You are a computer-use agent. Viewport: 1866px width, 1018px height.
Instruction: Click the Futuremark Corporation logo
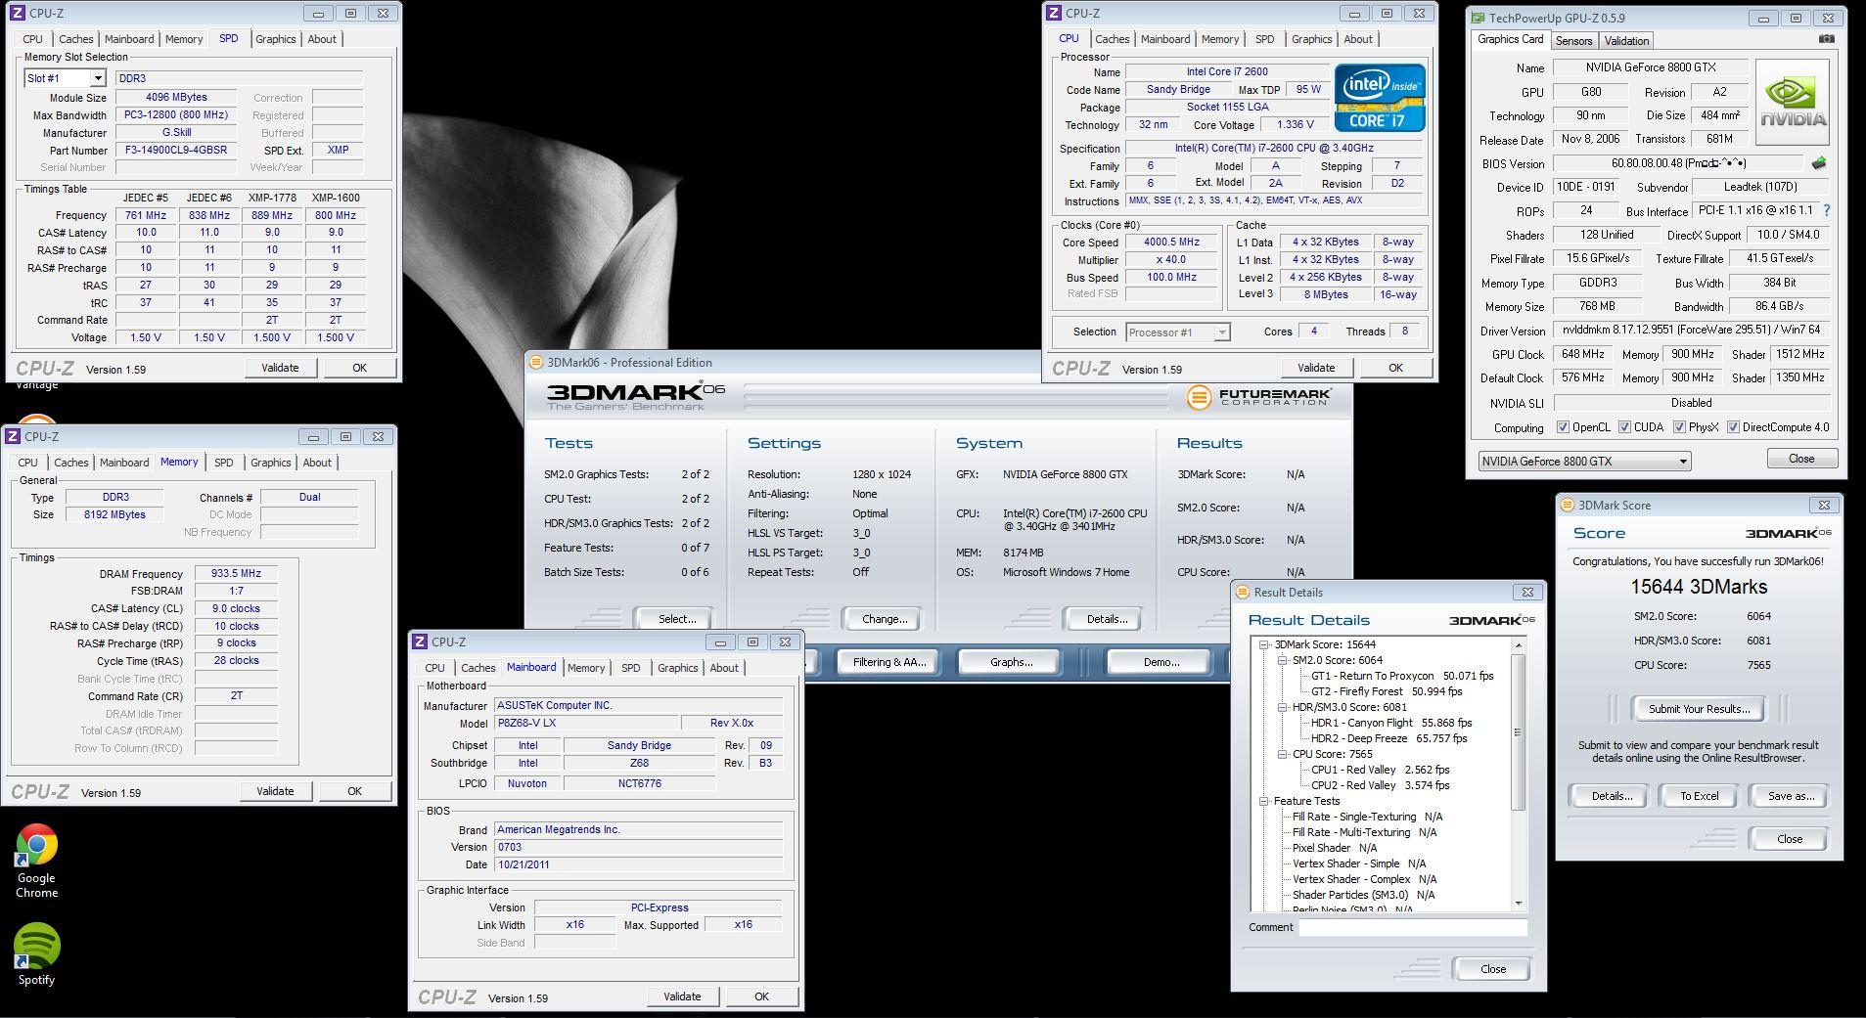point(1259,397)
